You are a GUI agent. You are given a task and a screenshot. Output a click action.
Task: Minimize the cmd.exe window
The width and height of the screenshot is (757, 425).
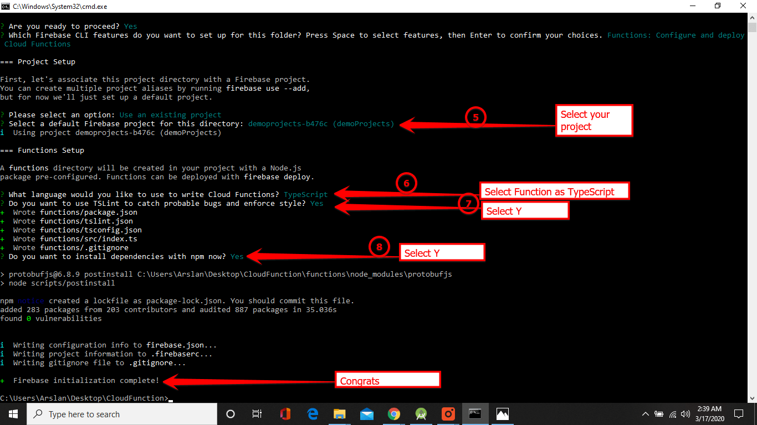point(693,7)
